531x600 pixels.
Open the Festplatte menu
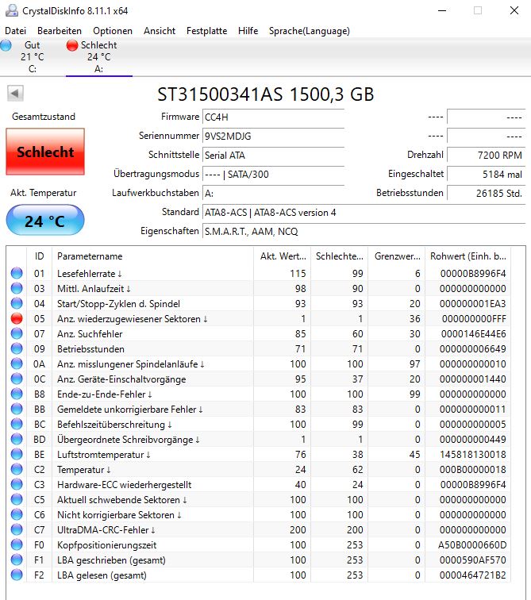click(206, 31)
